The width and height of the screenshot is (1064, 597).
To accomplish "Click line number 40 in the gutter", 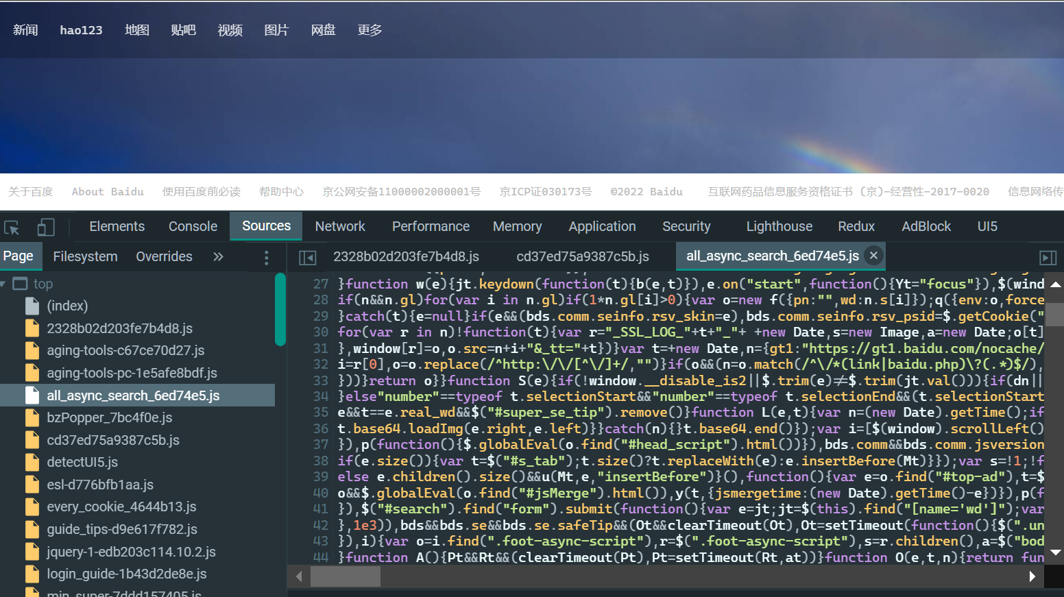I will click(x=320, y=493).
